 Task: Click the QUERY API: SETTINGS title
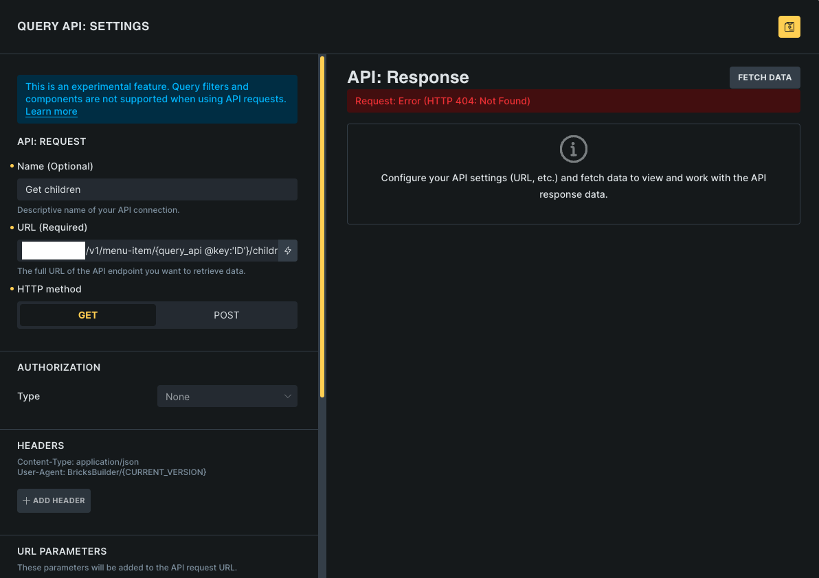pos(83,26)
